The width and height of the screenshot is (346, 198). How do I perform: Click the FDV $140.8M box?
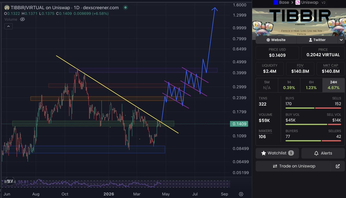300,69
